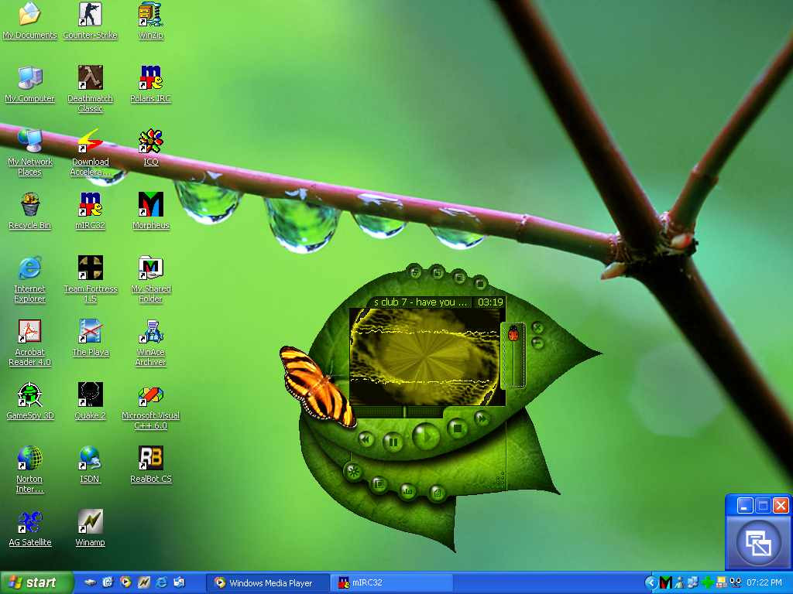Skip forward with the fast-forward button
The height and width of the screenshot is (594, 793).
482,418
